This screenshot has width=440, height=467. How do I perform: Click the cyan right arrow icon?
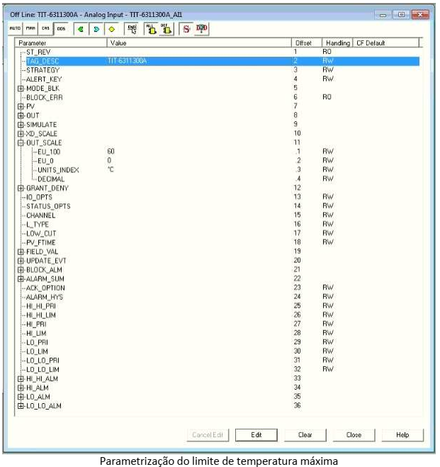(x=96, y=29)
